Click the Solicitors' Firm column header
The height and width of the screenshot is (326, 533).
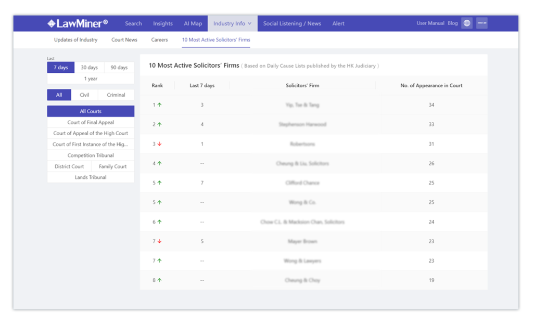[302, 86]
